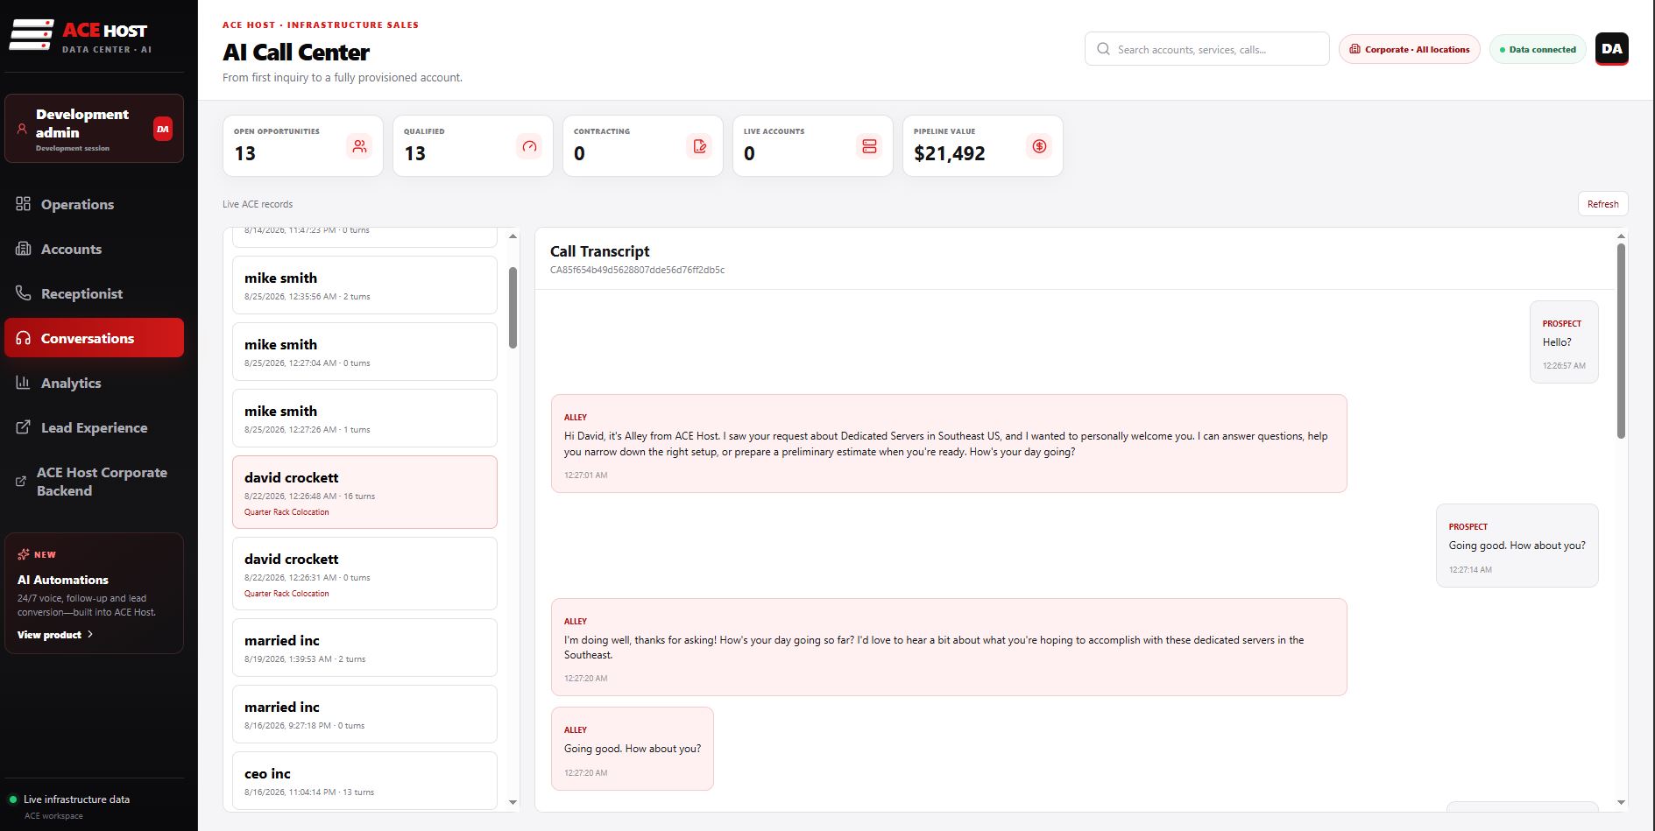1655x831 pixels.
Task: Click the red DA badge in Development admin card
Action: (163, 129)
